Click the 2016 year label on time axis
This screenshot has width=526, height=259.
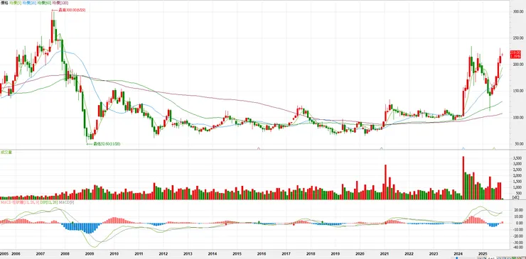coord(262,254)
